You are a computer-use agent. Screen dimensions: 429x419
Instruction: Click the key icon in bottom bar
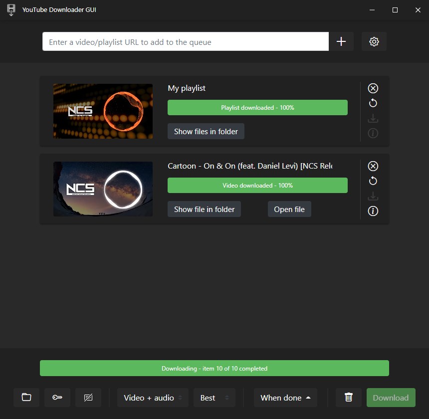(x=57, y=398)
